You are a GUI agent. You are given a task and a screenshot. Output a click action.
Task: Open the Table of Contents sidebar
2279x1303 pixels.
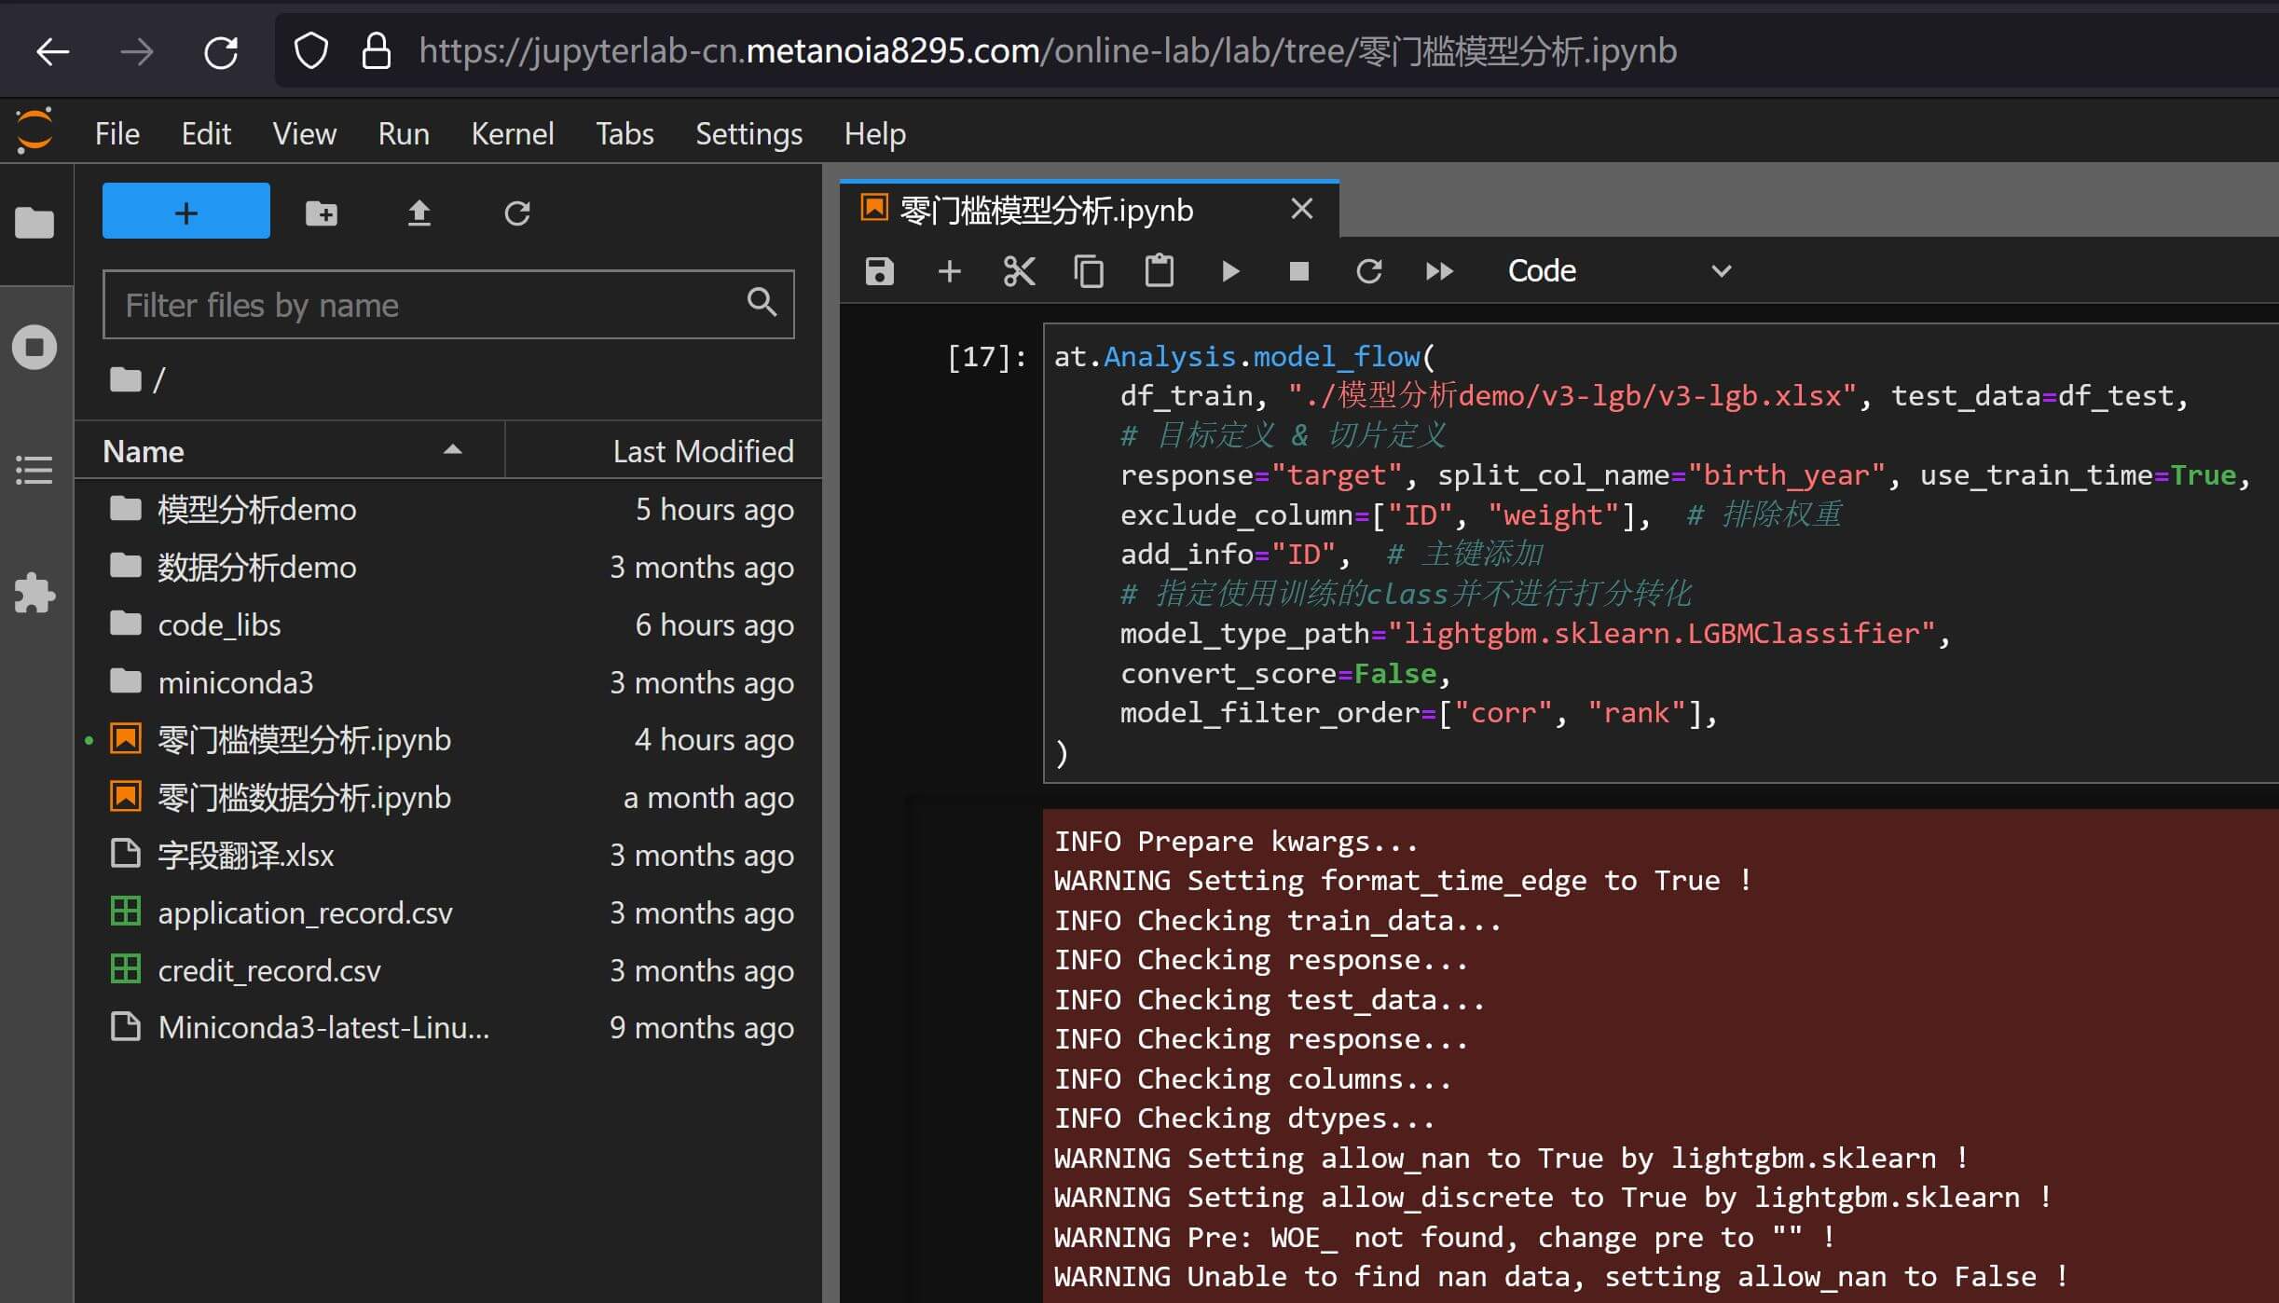(x=34, y=470)
